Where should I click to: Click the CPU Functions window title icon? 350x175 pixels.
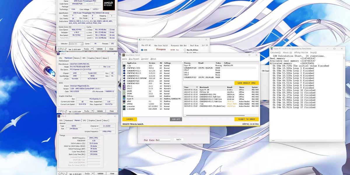pyautogui.click(x=140, y=39)
